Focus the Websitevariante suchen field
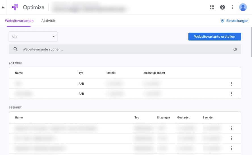Viewport: 252px width, 155px height. tap(125, 49)
